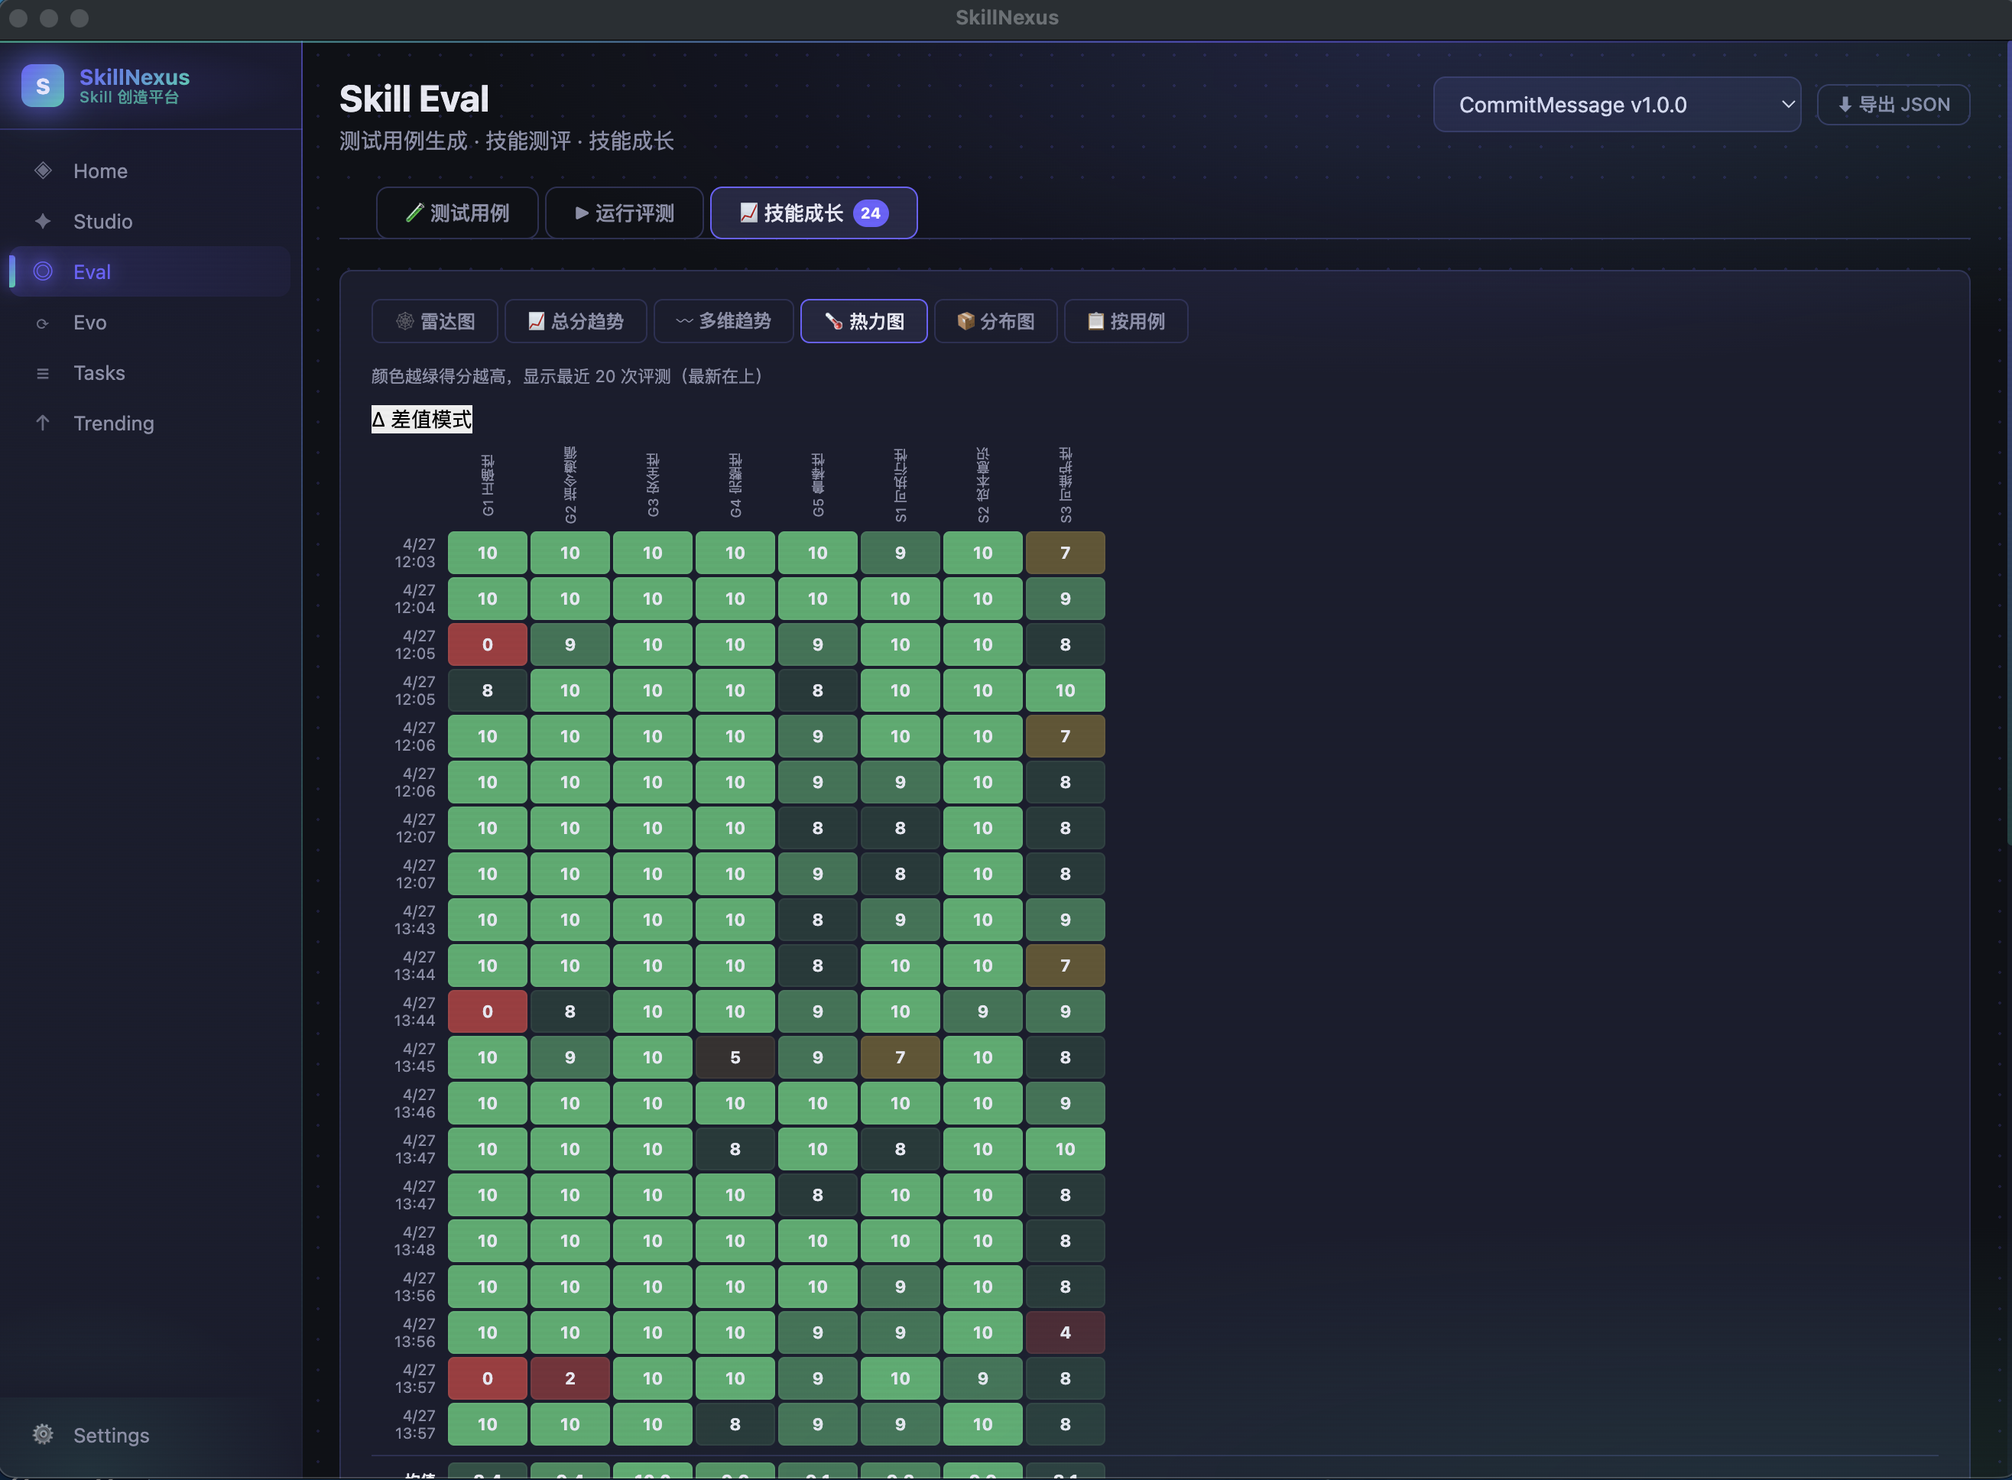Viewport: 2012px width, 1480px height.
Task: Click the Settings gear icon
Action: (x=43, y=1434)
